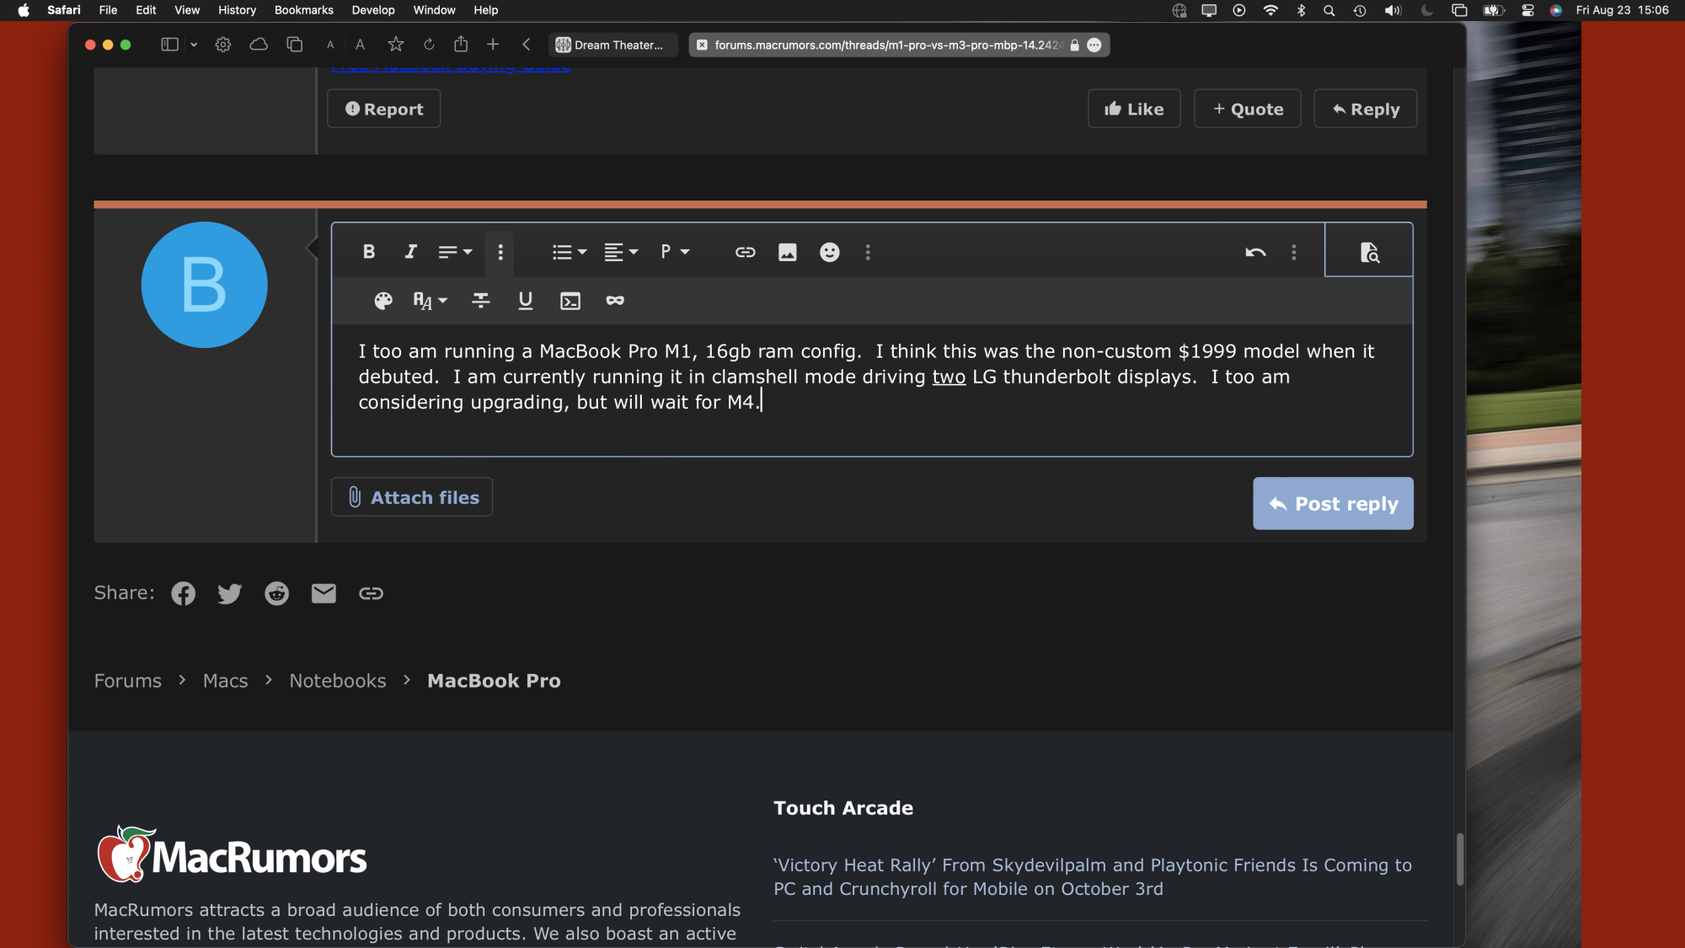Click the editor preview icon
Viewport: 1685px width, 948px height.
pos(1369,252)
